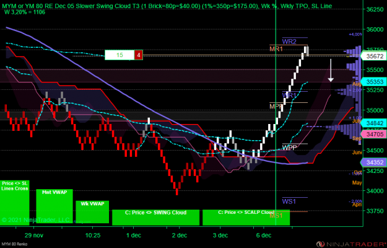Select the cyan 35353 price marker
Screen dimensions: 387x248
click(373, 82)
